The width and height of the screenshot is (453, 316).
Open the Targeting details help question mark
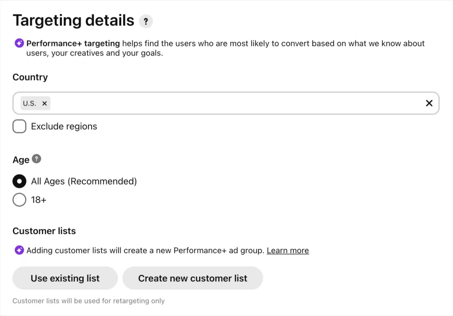(x=146, y=21)
